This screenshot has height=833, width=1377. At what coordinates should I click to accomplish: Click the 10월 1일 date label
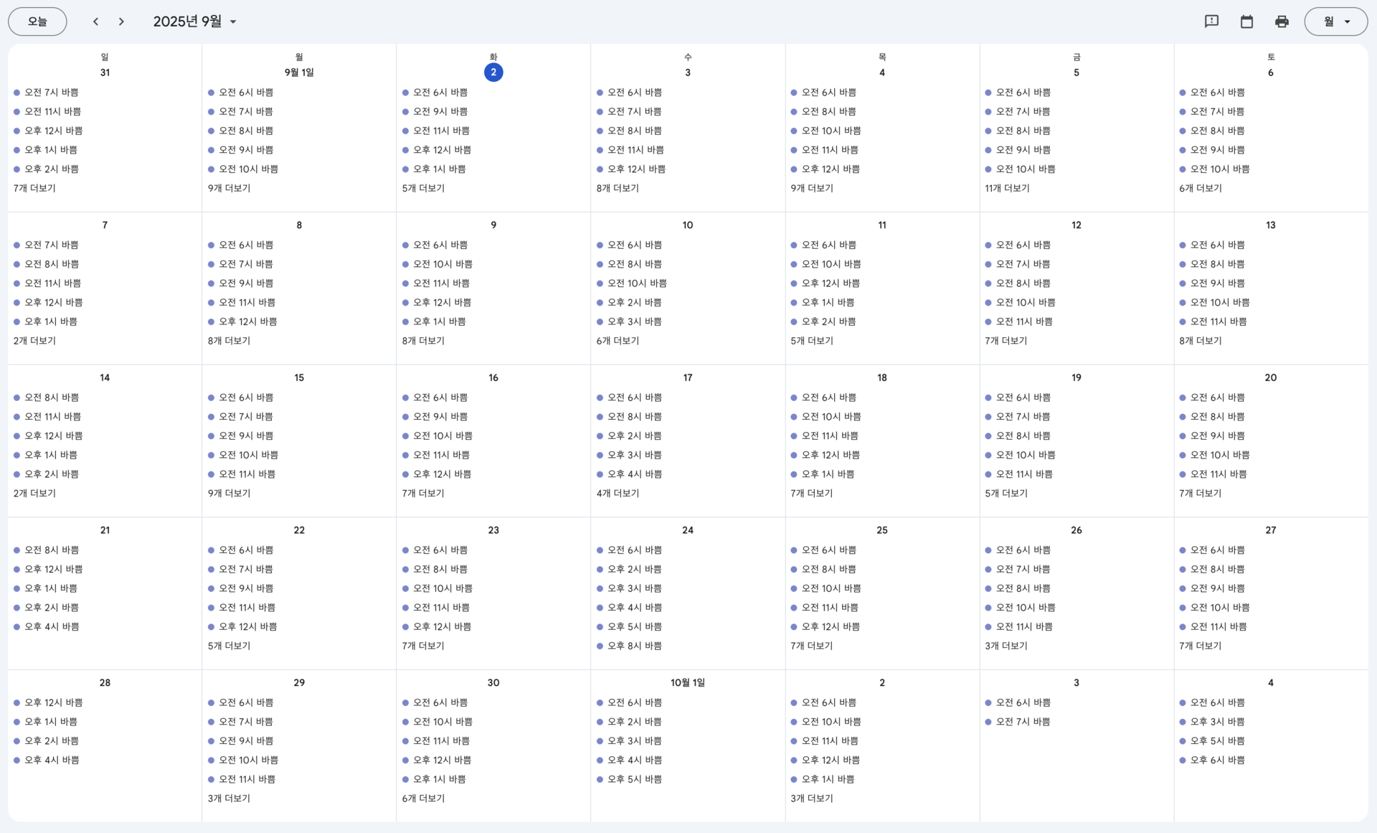687,682
